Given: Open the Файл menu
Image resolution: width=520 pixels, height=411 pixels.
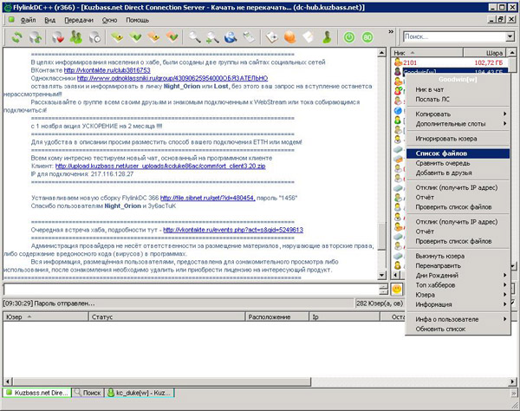Looking at the screenshot, I should coord(29,20).
